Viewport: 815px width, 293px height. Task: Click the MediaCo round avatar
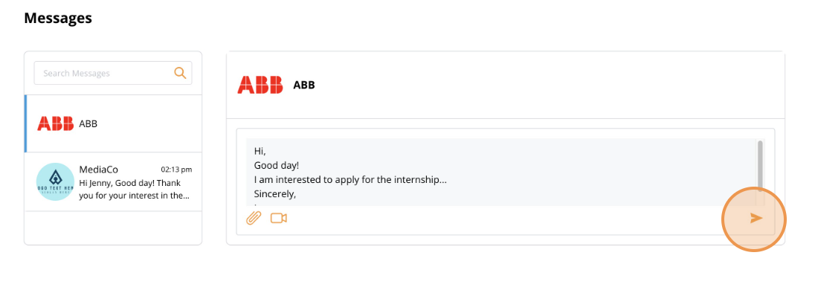[x=55, y=182]
